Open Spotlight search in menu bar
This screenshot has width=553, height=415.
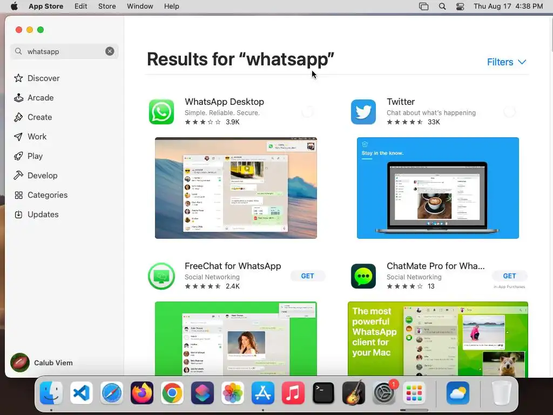pyautogui.click(x=442, y=6)
